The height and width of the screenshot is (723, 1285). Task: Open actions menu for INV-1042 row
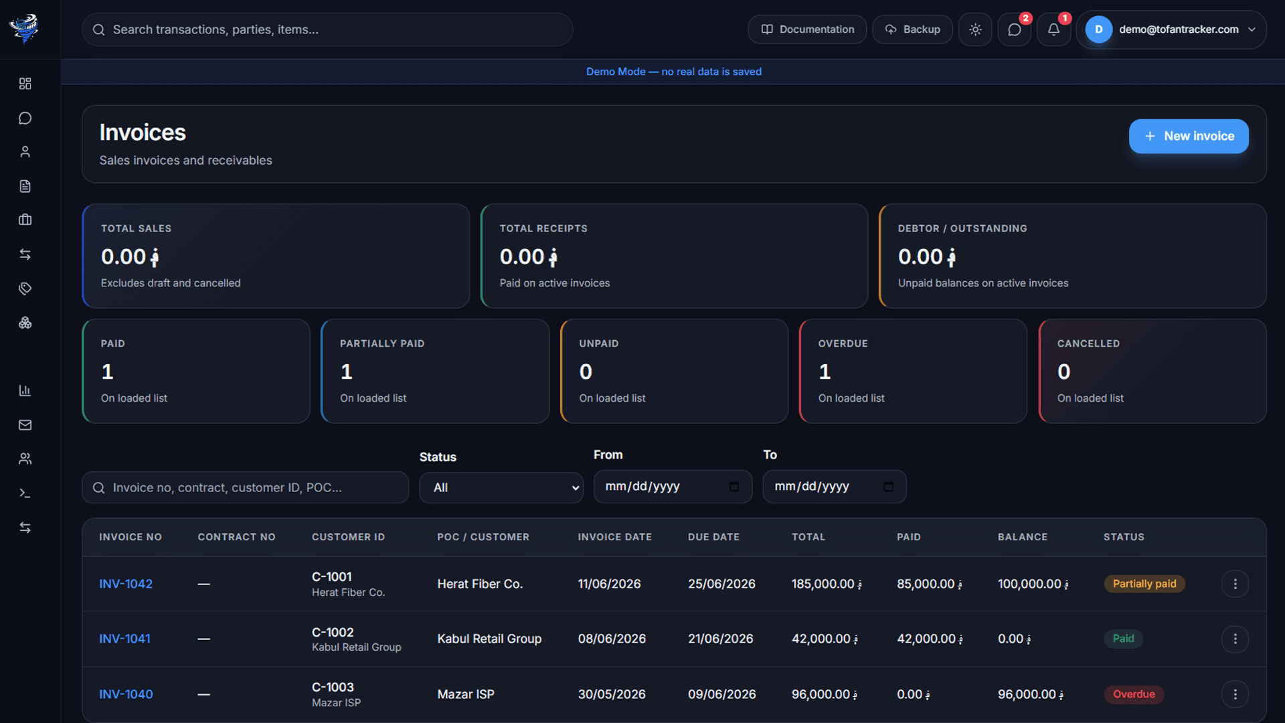[1235, 584]
